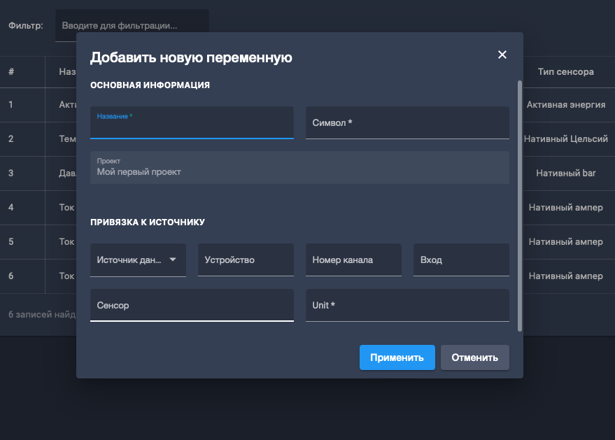Screen dimensions: 615x440
Task: Click the Название text field
Action: 192,126
